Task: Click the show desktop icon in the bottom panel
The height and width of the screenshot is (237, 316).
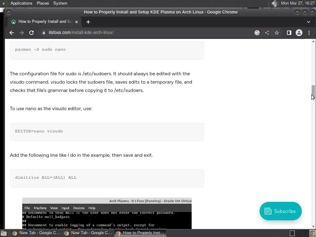Action: tap(4, 233)
